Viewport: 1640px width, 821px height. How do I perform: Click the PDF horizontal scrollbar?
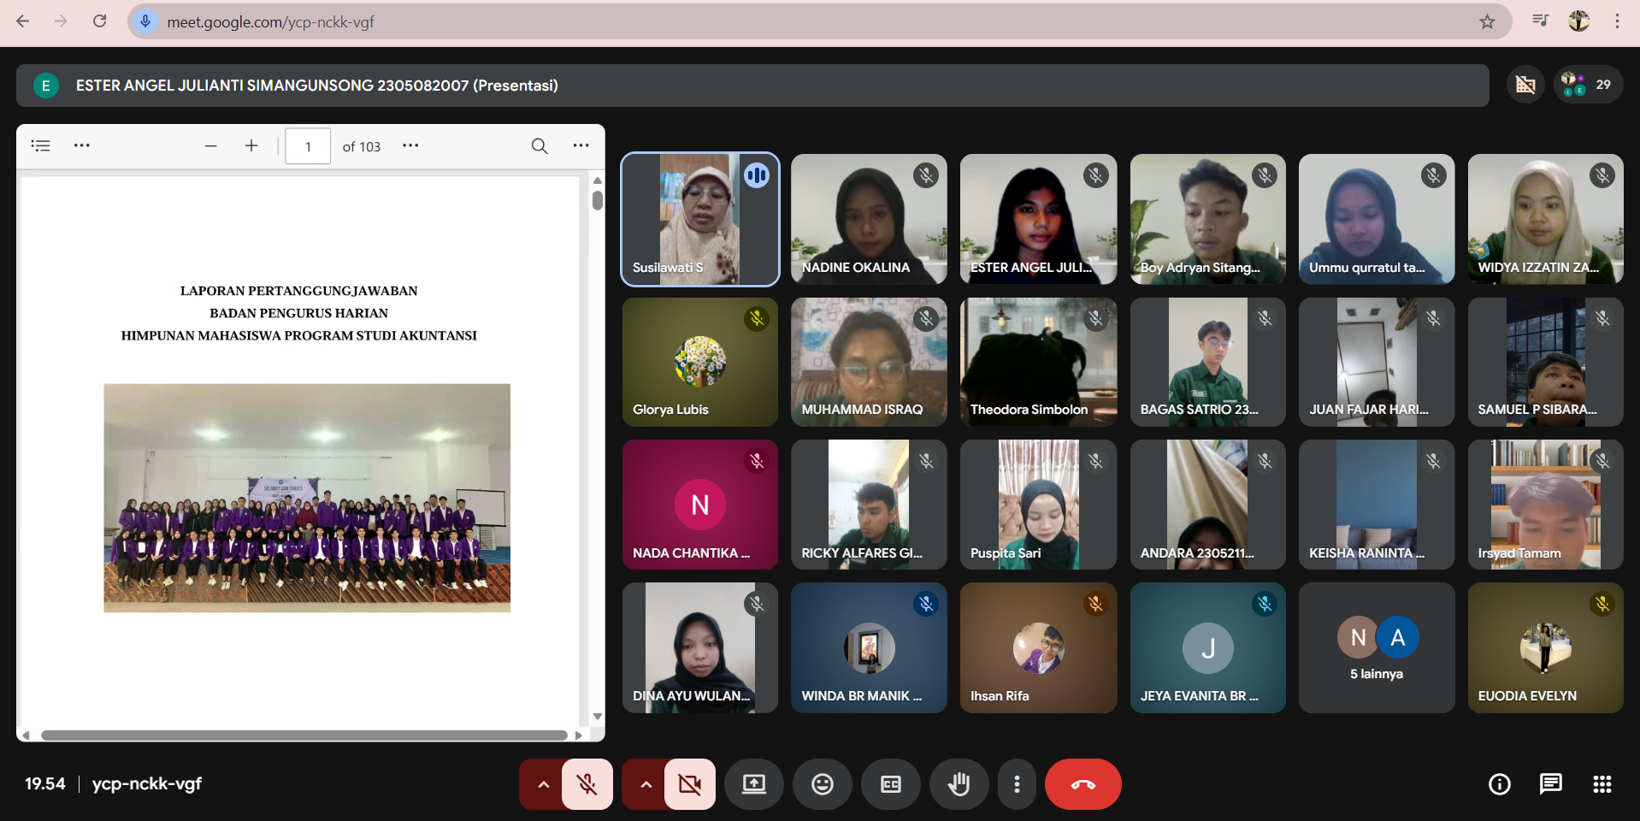click(304, 735)
